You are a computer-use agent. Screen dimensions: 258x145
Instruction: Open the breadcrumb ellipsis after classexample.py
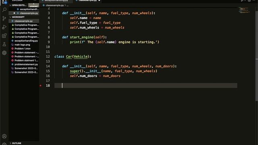pyautogui.click(x=67, y=5)
